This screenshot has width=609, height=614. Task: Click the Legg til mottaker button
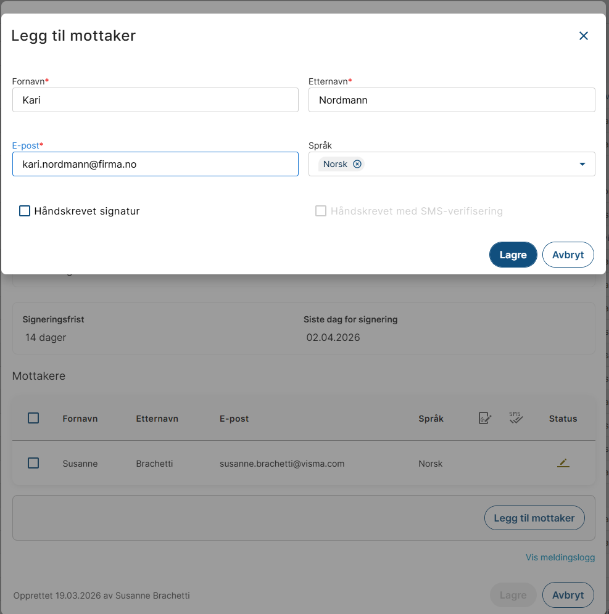(534, 518)
